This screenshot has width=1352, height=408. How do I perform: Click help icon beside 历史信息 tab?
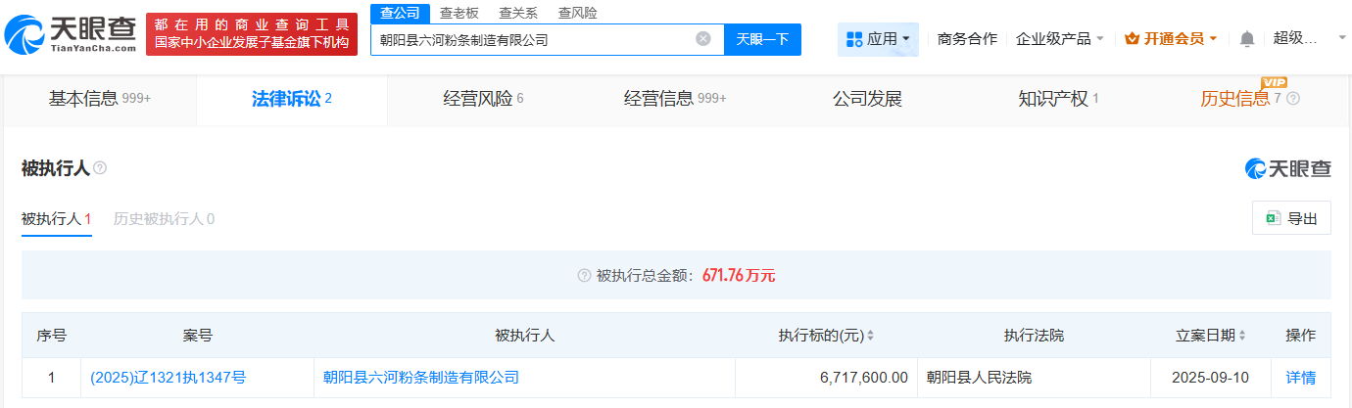[1292, 99]
